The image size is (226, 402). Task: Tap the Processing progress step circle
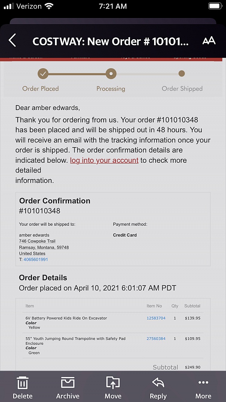tap(111, 74)
